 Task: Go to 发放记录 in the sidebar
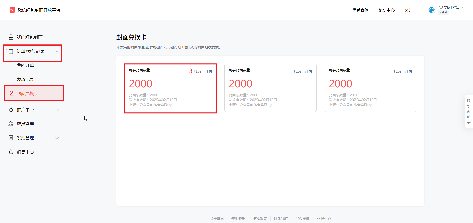pos(25,79)
